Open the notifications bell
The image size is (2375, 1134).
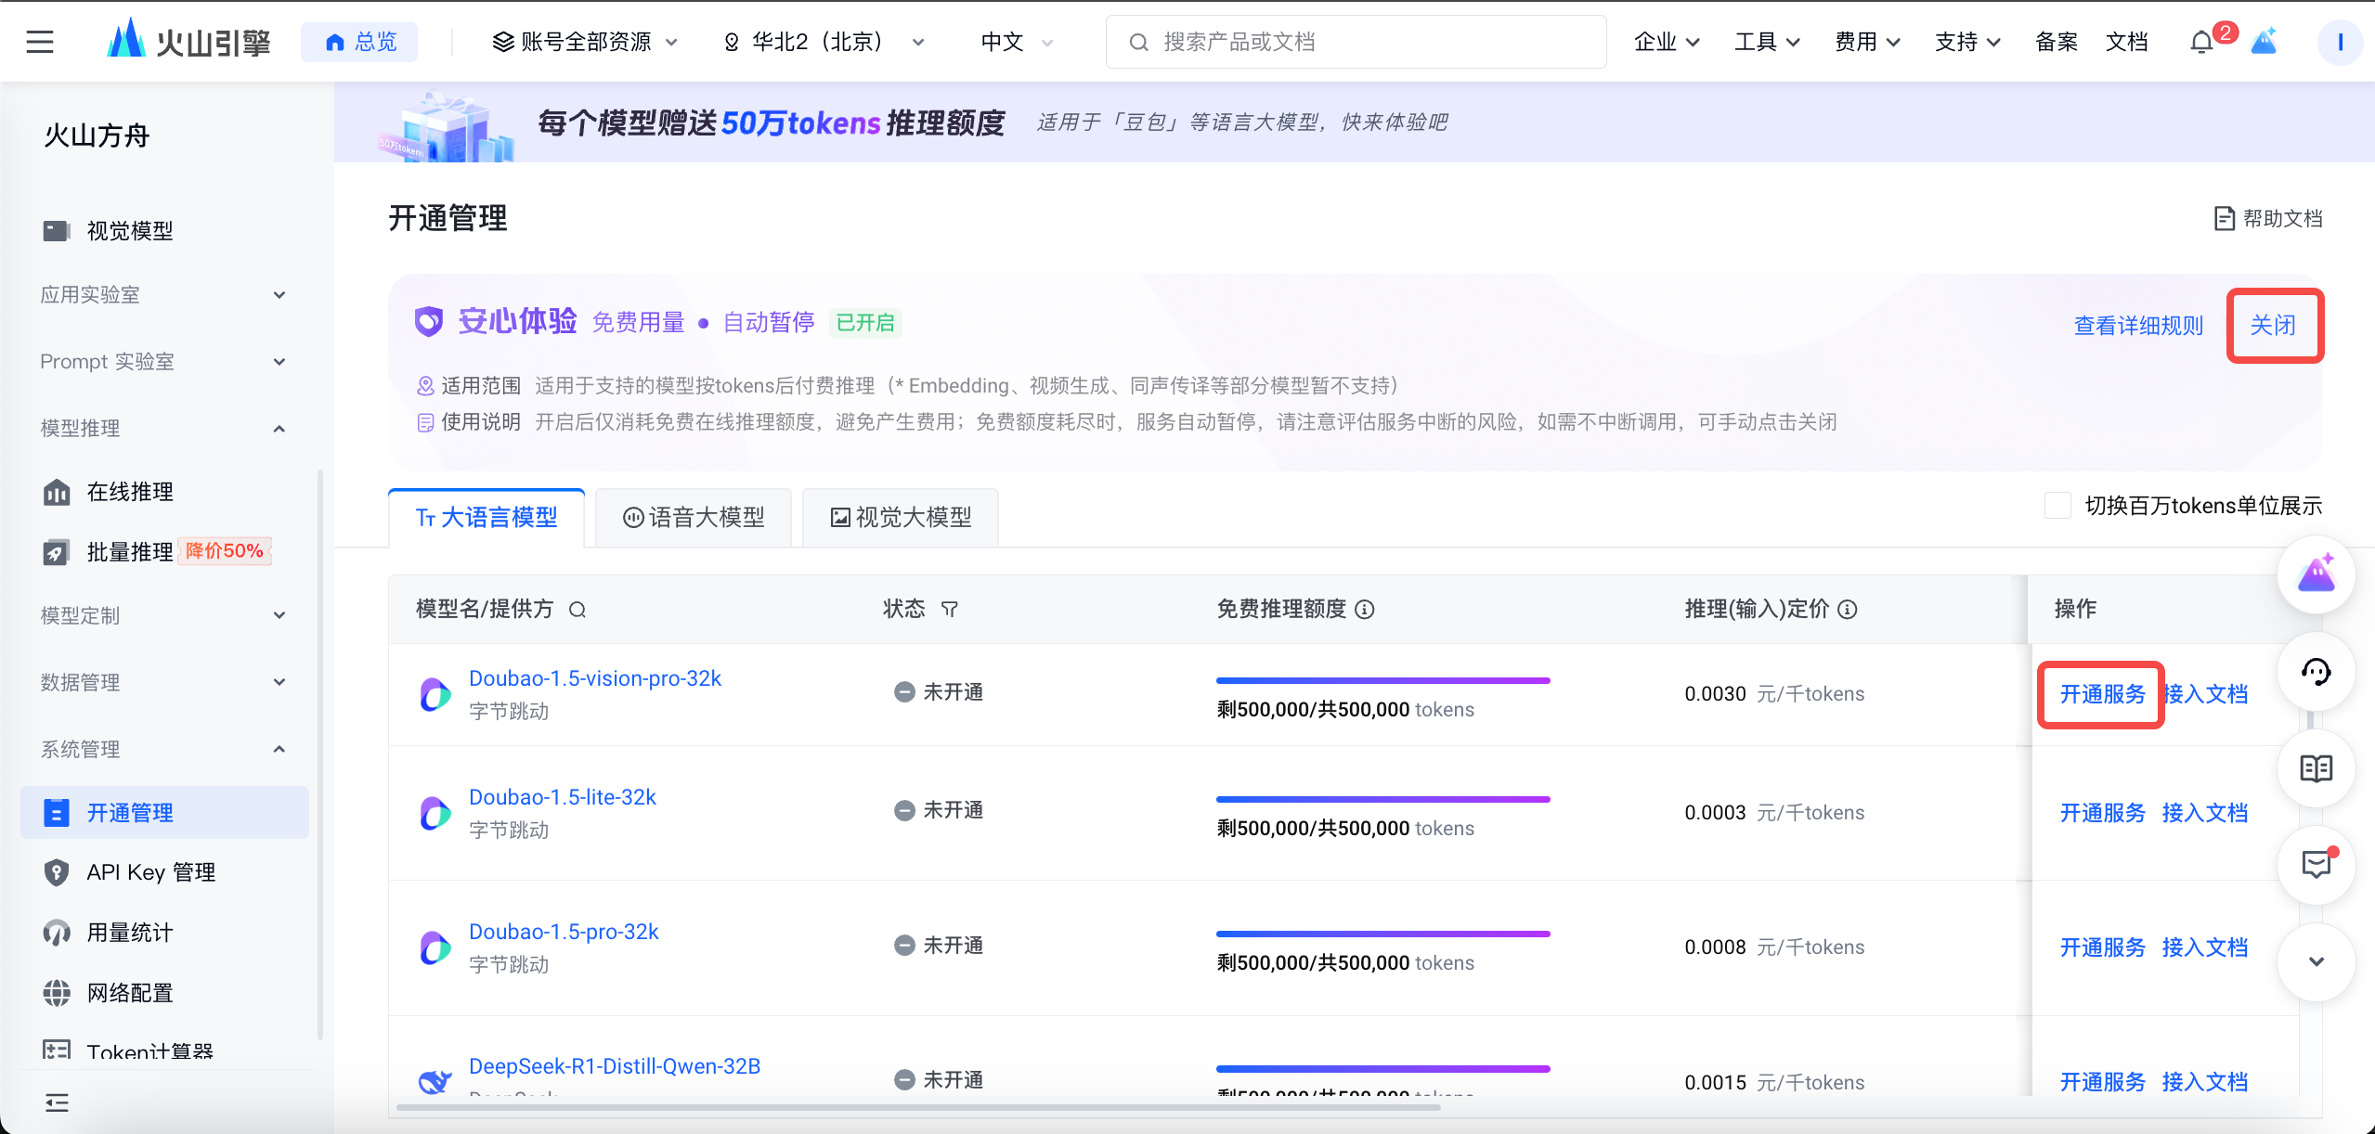tap(2201, 42)
